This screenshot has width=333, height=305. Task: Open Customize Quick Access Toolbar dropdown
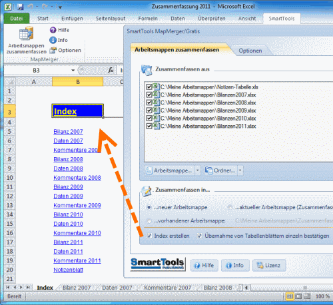pos(60,7)
